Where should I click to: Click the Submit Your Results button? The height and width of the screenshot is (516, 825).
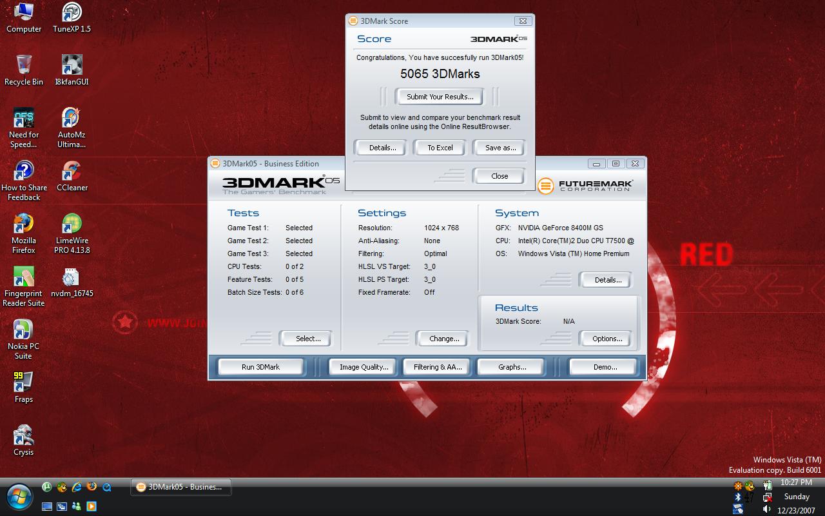click(x=440, y=97)
